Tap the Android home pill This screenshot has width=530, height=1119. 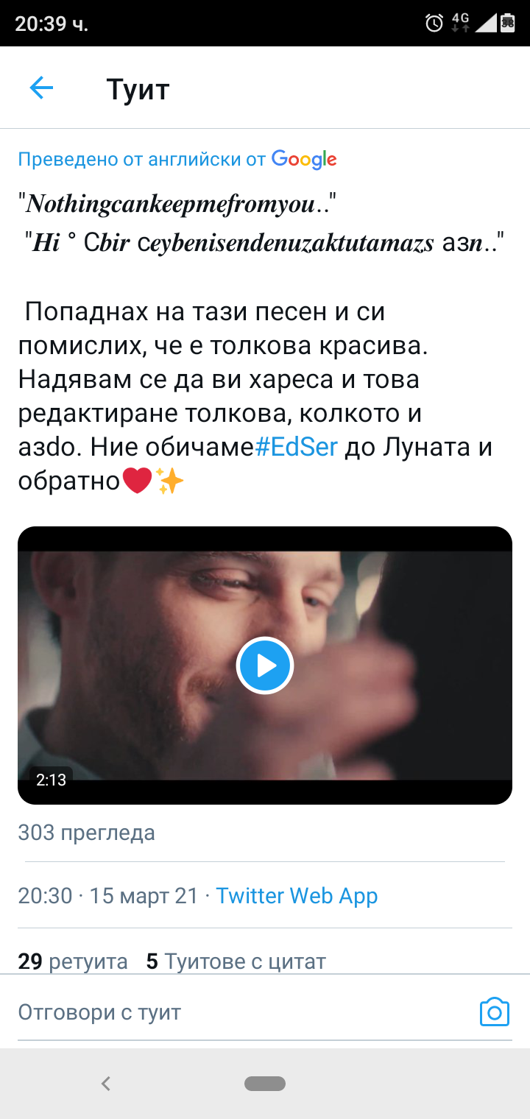[x=265, y=1083]
